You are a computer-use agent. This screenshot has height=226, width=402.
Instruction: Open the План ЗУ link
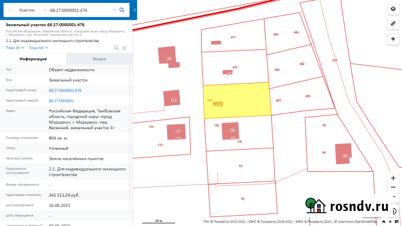tap(15, 47)
